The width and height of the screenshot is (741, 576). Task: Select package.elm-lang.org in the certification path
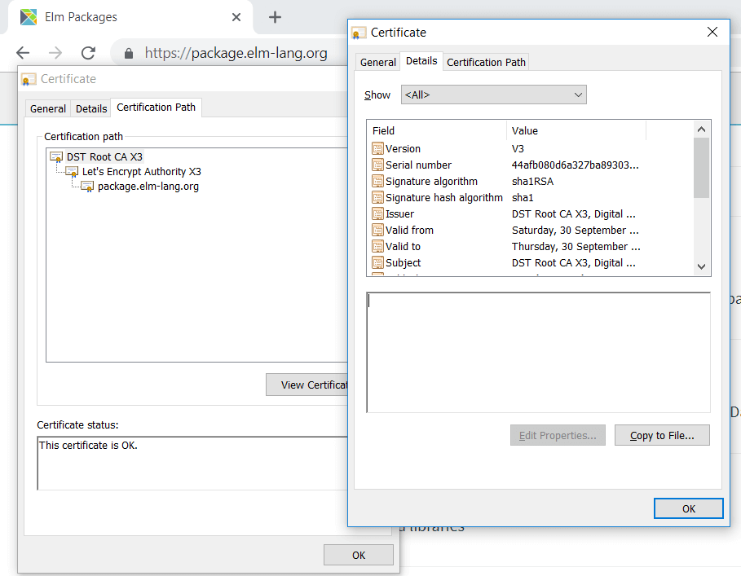148,187
